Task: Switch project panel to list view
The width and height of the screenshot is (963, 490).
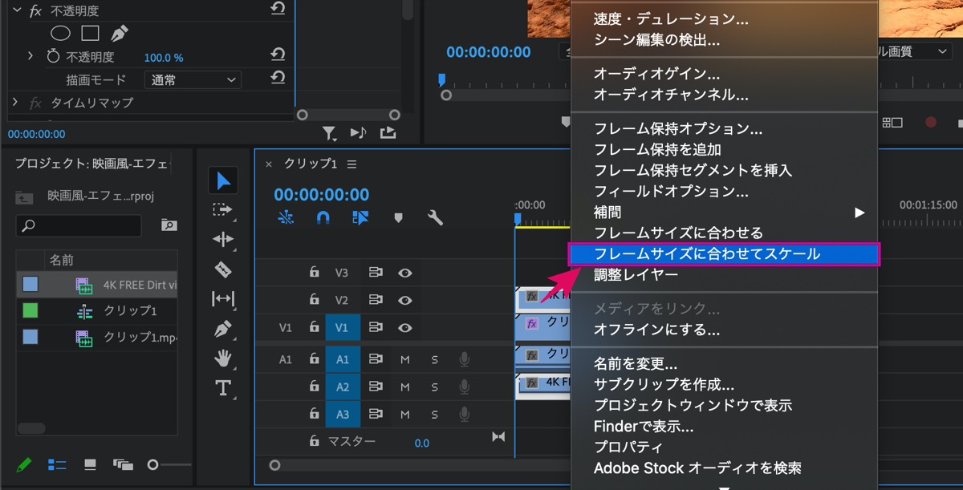Action: pos(57,464)
